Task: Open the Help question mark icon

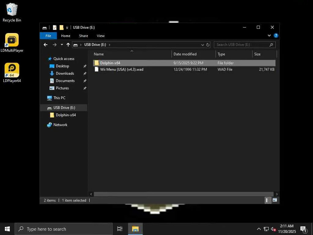Action: click(276, 35)
